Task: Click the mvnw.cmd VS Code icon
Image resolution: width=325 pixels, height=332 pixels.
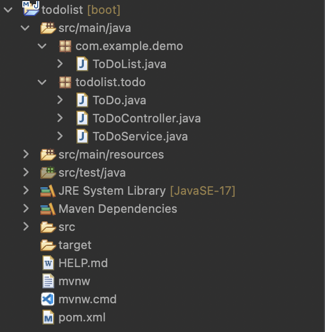Action: [48, 299]
